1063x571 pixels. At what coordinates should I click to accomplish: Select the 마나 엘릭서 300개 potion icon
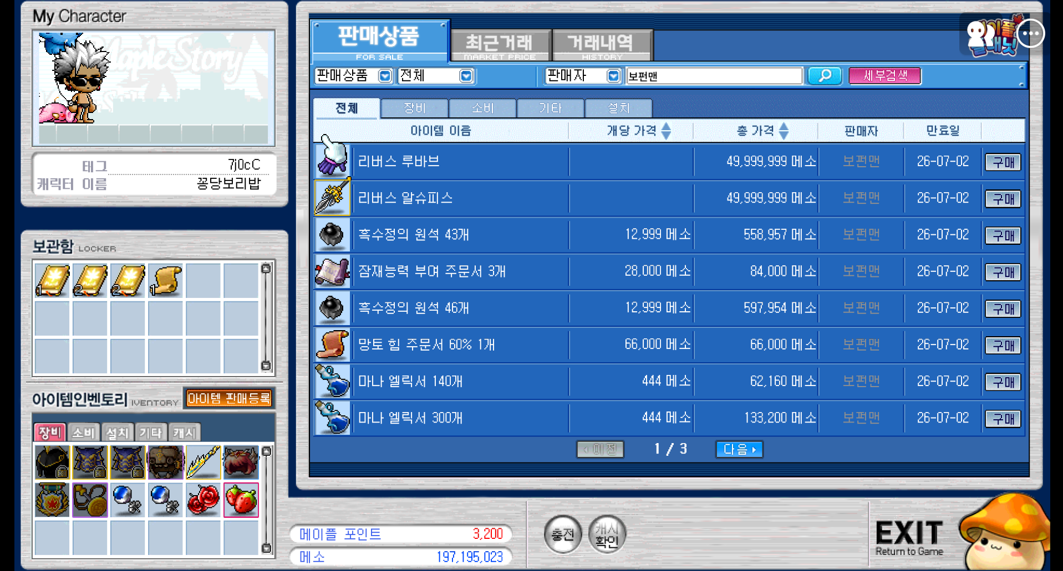click(x=332, y=418)
